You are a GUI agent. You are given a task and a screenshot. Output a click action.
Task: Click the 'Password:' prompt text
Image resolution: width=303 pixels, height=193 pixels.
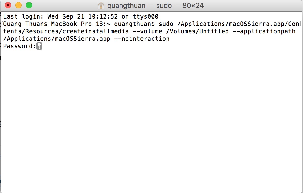pos(19,46)
